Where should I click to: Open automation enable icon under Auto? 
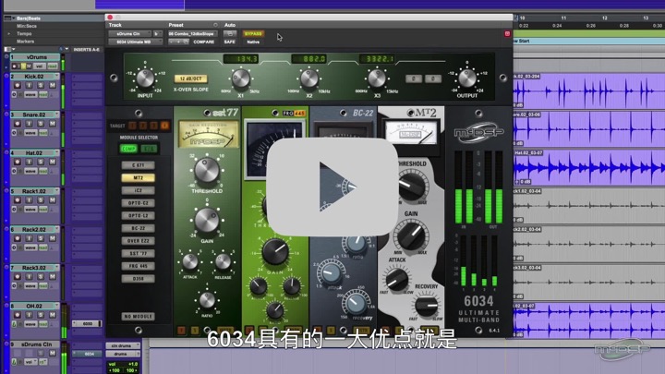coord(230,33)
